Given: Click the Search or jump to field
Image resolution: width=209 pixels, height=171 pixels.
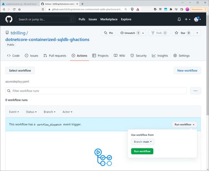Looking at the screenshot, I should (x=45, y=19).
